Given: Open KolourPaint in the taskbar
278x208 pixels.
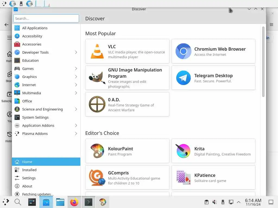Looking at the screenshot, I should [103, 202].
